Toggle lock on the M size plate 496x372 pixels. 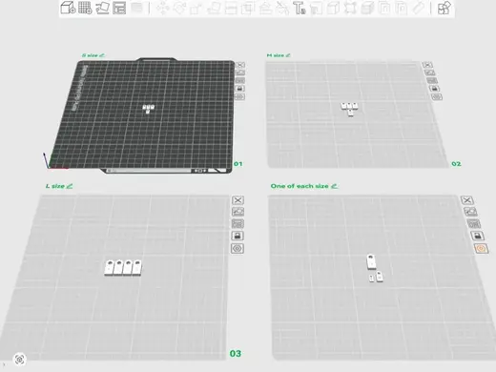pos(434,89)
